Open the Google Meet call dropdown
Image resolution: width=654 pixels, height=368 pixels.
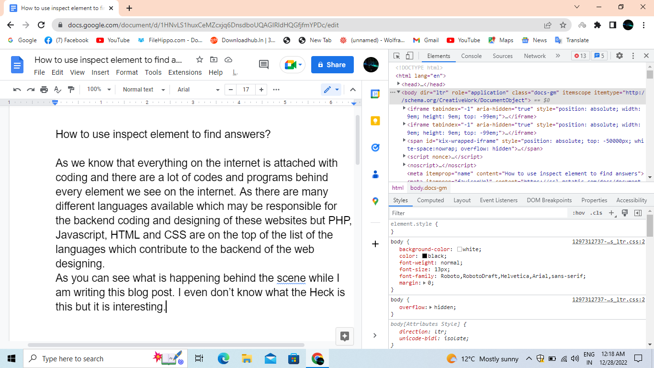pyautogui.click(x=293, y=65)
